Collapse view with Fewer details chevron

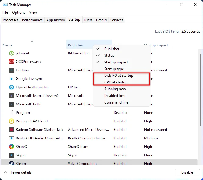[5, 172]
